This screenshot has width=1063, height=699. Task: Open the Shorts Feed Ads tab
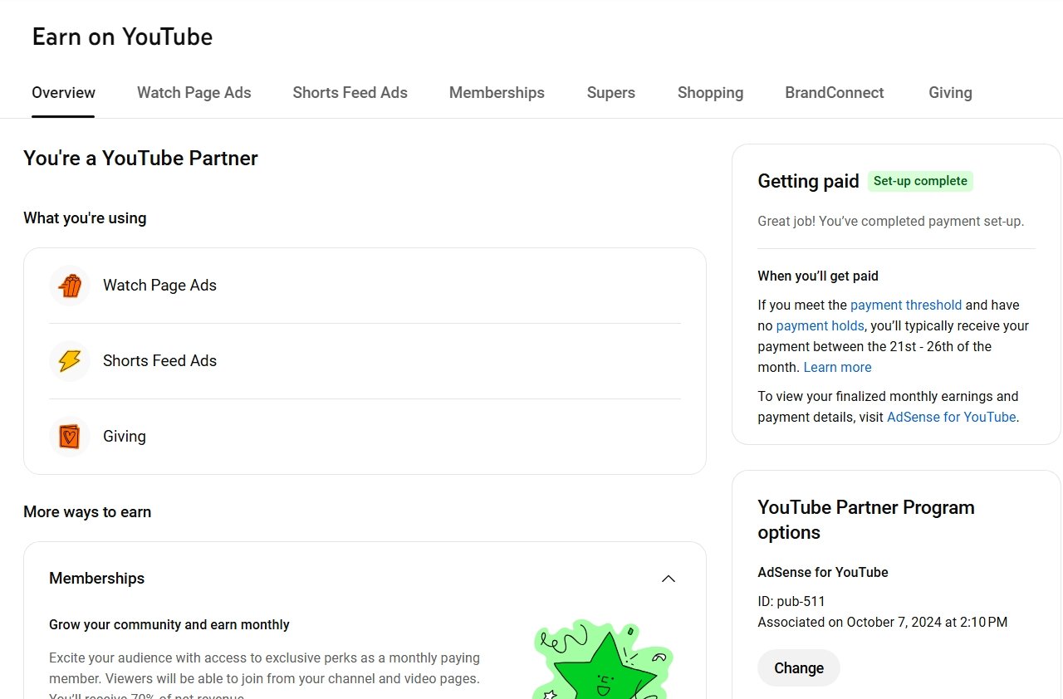[350, 93]
